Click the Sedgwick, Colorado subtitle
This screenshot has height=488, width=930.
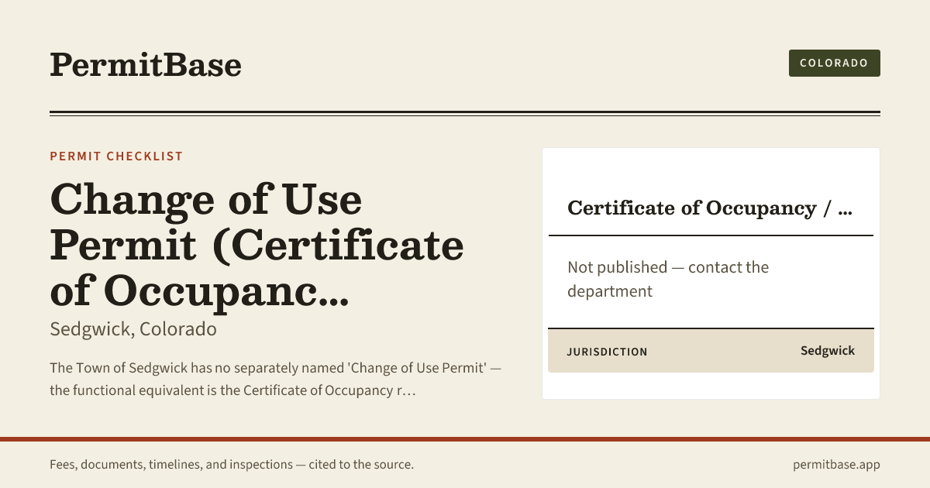pos(133,329)
